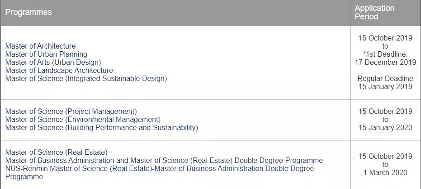The image size is (421, 189).
Task: Click 15 October 2019 in Project Management row
Action: pyautogui.click(x=385, y=111)
